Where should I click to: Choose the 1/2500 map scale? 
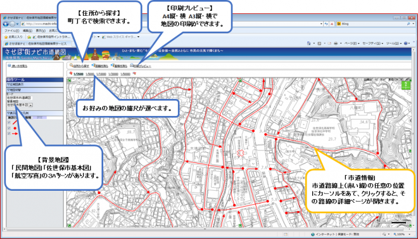coord(79,74)
